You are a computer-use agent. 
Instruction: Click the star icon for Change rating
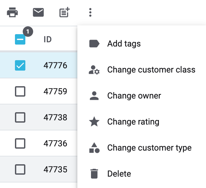pos(94,122)
